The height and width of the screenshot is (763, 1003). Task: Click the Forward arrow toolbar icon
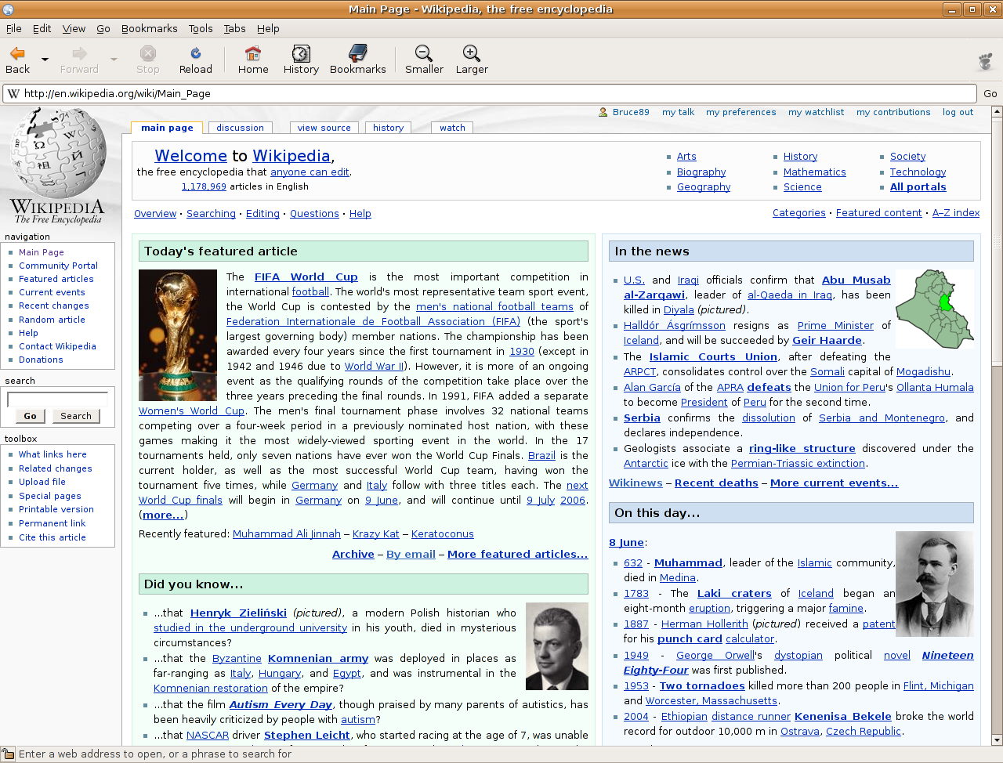pyautogui.click(x=79, y=53)
